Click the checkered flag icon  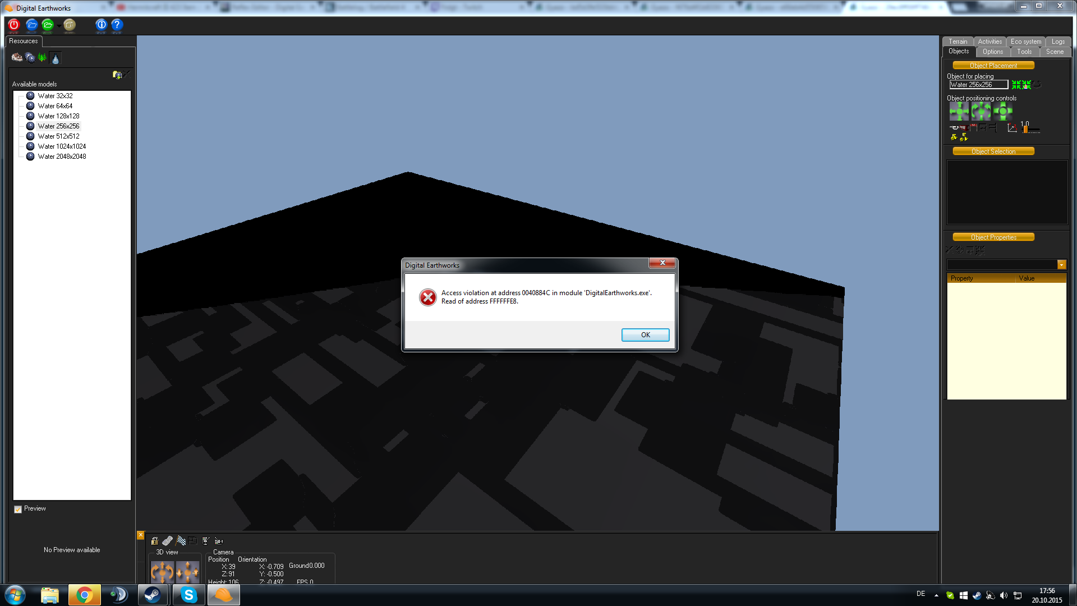181,541
